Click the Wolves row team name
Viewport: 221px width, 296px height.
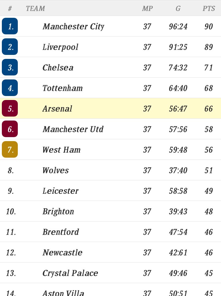(56, 171)
